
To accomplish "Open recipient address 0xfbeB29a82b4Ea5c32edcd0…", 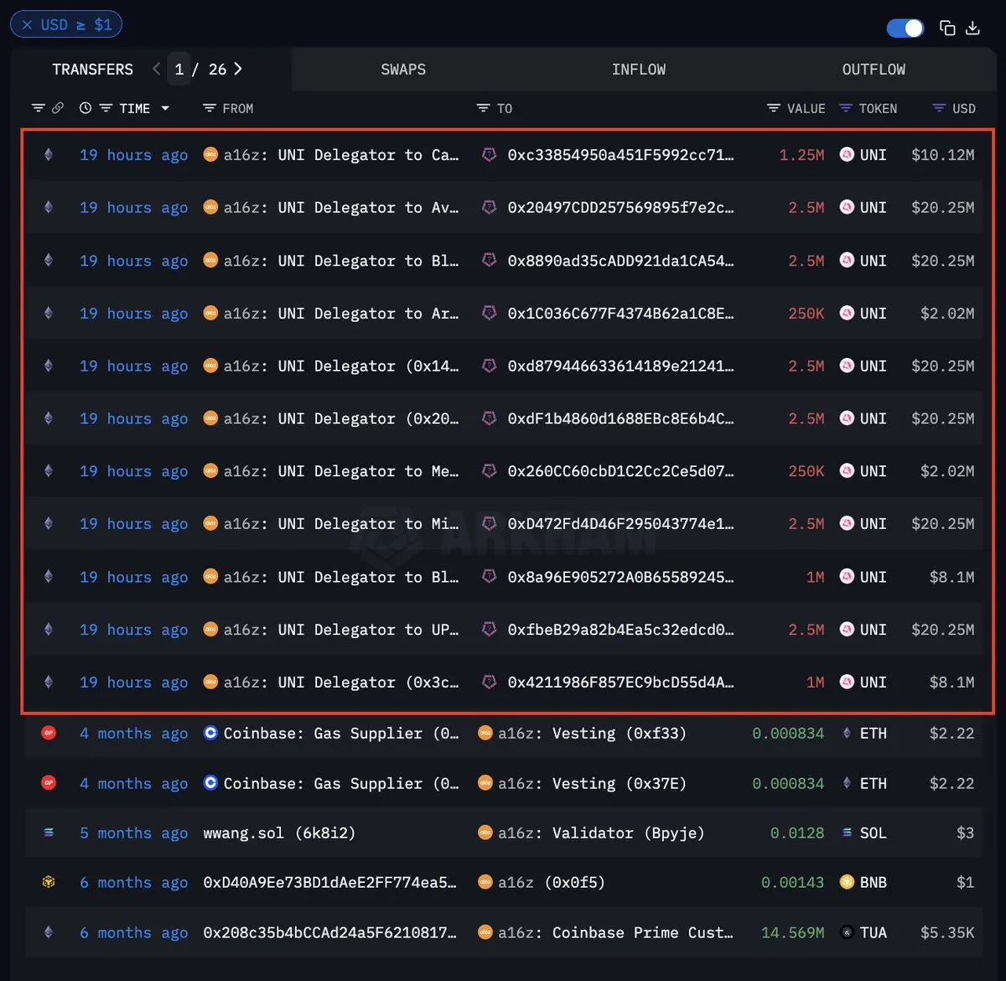I will 620,630.
